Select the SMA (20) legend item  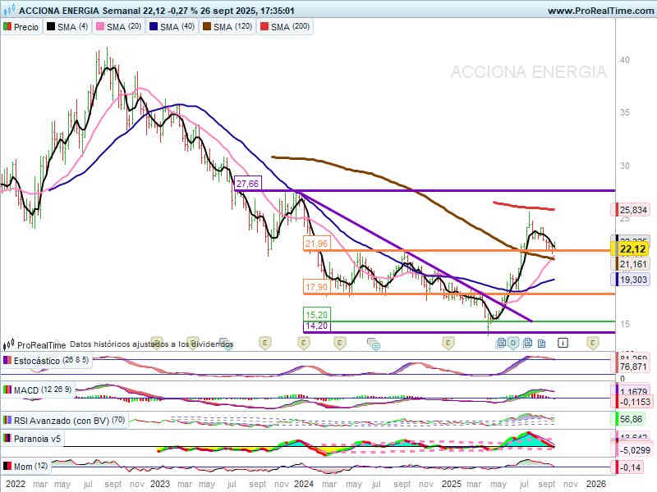(x=118, y=27)
